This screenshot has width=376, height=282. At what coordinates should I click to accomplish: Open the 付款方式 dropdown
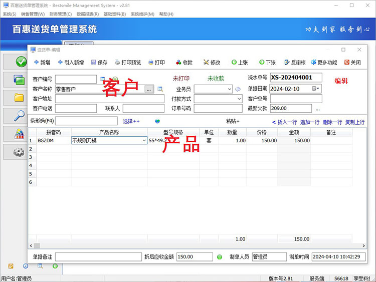click(239, 99)
